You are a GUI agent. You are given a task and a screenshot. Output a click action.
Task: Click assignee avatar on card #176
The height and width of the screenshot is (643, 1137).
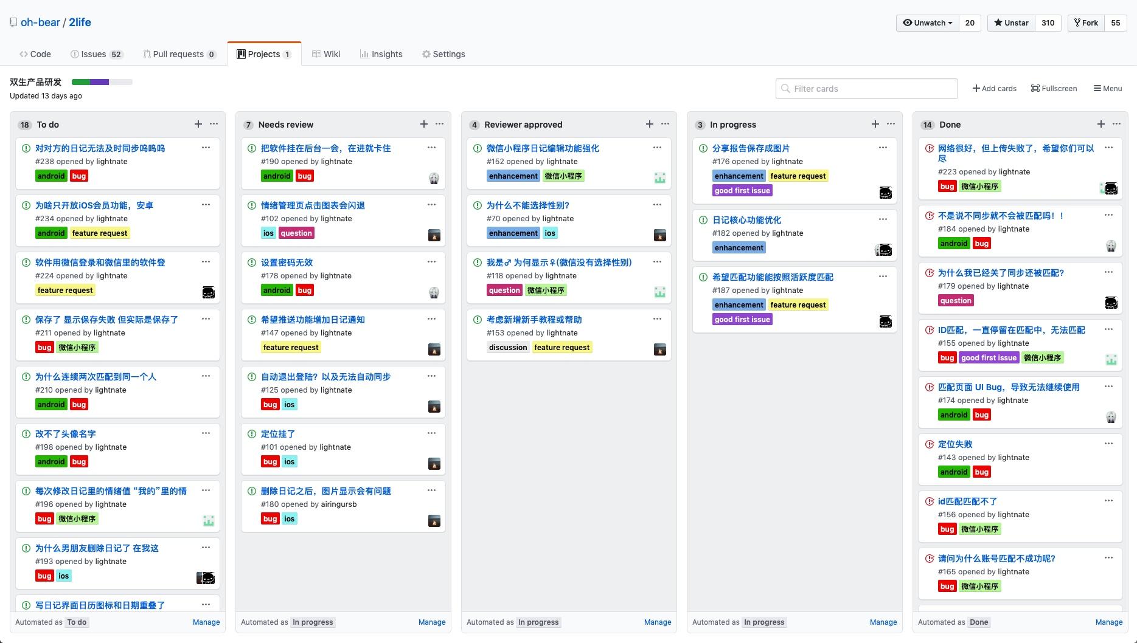886,193
